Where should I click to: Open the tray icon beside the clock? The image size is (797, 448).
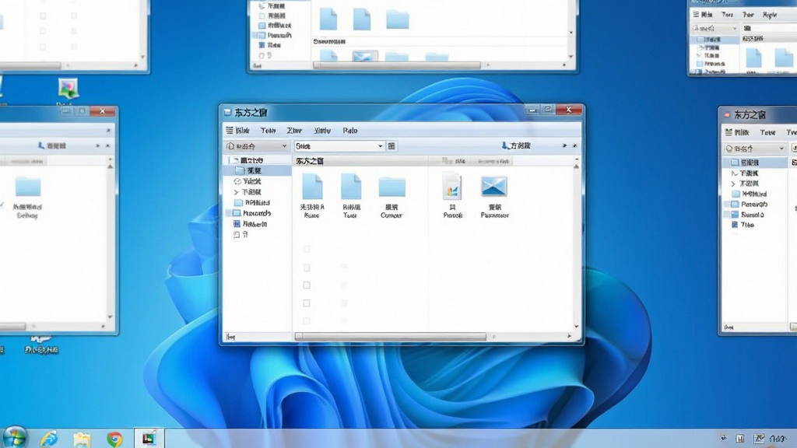pyautogui.click(x=759, y=439)
